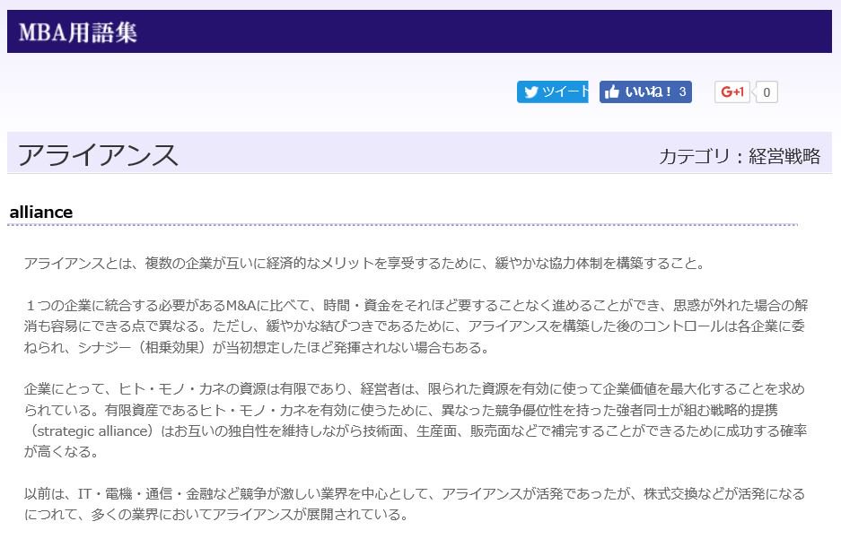Viewport: 841px width, 539px height.
Task: Click the Google+ share count bubble showing 0
Action: coord(767,92)
